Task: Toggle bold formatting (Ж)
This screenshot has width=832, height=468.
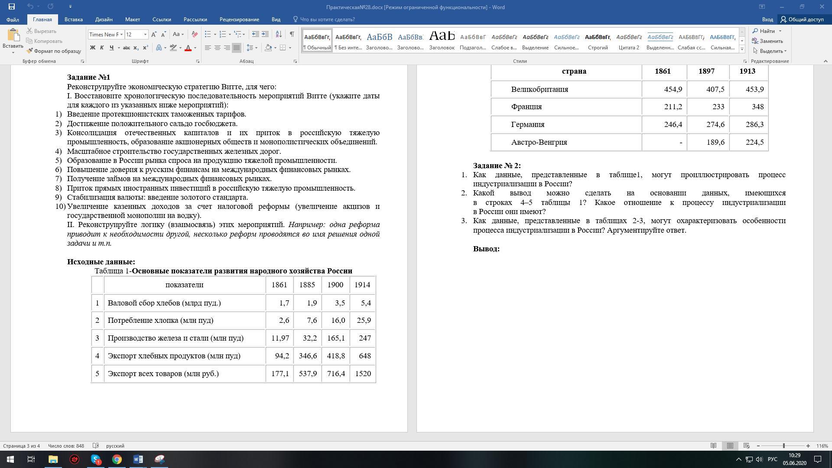Action: click(x=92, y=48)
